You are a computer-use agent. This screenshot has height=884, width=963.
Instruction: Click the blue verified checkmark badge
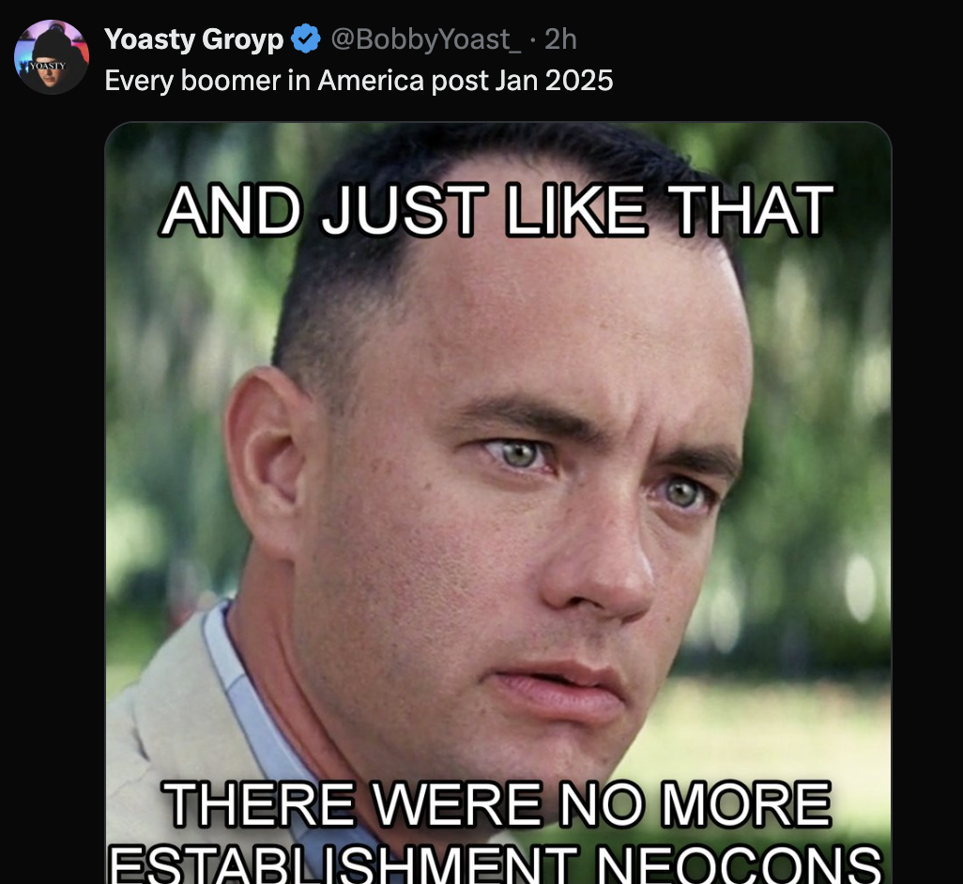[305, 39]
